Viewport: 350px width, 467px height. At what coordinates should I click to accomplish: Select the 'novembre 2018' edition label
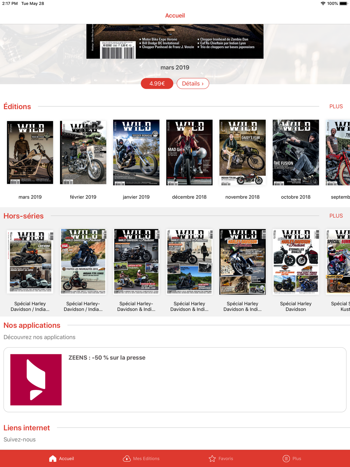click(x=243, y=197)
